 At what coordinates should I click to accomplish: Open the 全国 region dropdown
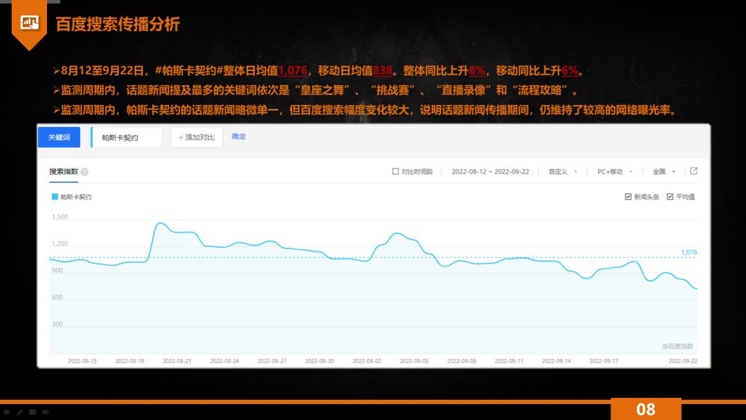[664, 172]
